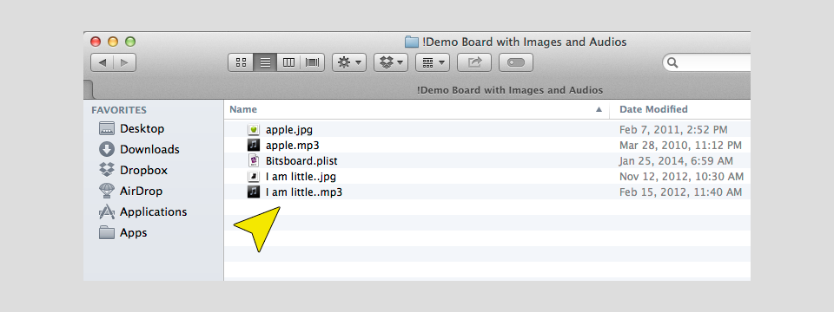Click the apple.jpg file name
This screenshot has width=834, height=312.
[x=289, y=129]
